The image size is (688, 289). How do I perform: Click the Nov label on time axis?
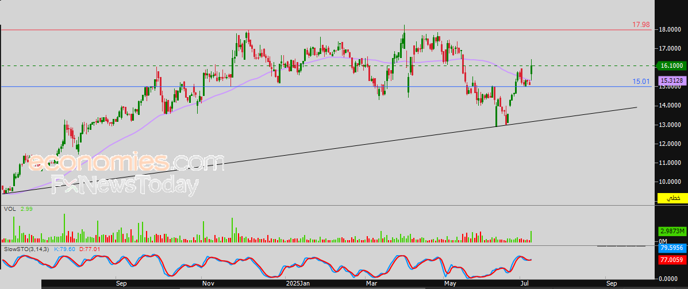pyautogui.click(x=207, y=284)
